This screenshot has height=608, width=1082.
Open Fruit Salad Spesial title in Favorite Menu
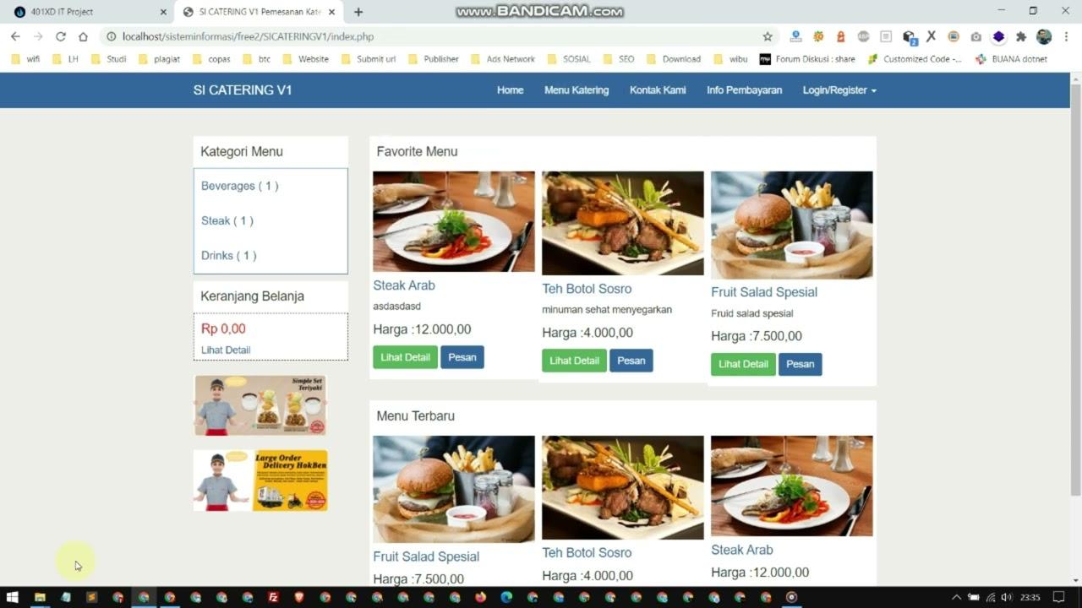click(764, 292)
